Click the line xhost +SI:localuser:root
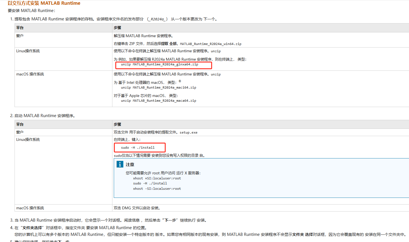 click(x=157, y=178)
